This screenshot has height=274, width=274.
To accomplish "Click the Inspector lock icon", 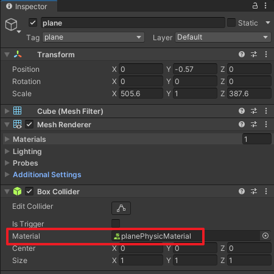I will click(x=255, y=5).
